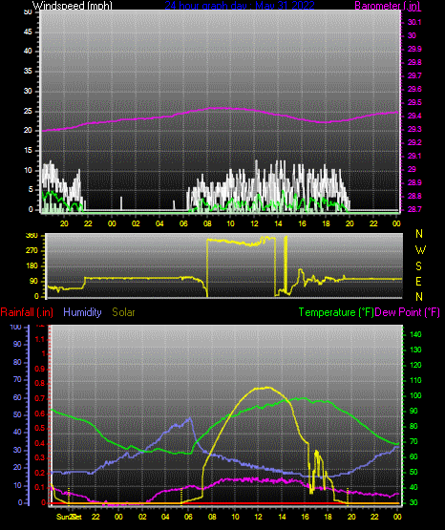This screenshot has height=530, width=445.
Task: Click the 29.3 barometer axis value
Action: [414, 130]
